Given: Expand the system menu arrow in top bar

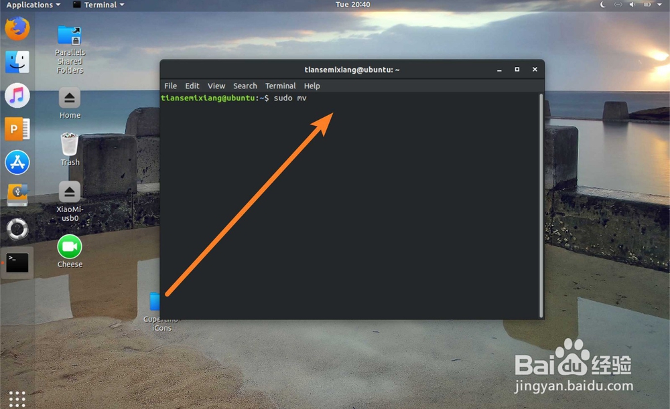Looking at the screenshot, I should [x=660, y=5].
